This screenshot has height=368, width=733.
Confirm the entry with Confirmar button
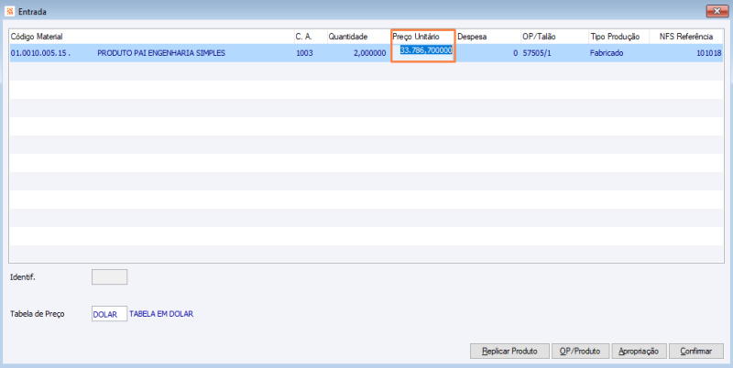pyautogui.click(x=696, y=352)
